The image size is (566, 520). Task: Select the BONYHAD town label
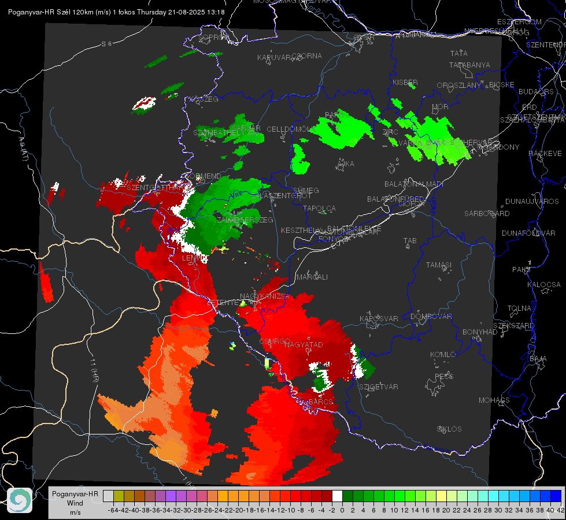[480, 332]
